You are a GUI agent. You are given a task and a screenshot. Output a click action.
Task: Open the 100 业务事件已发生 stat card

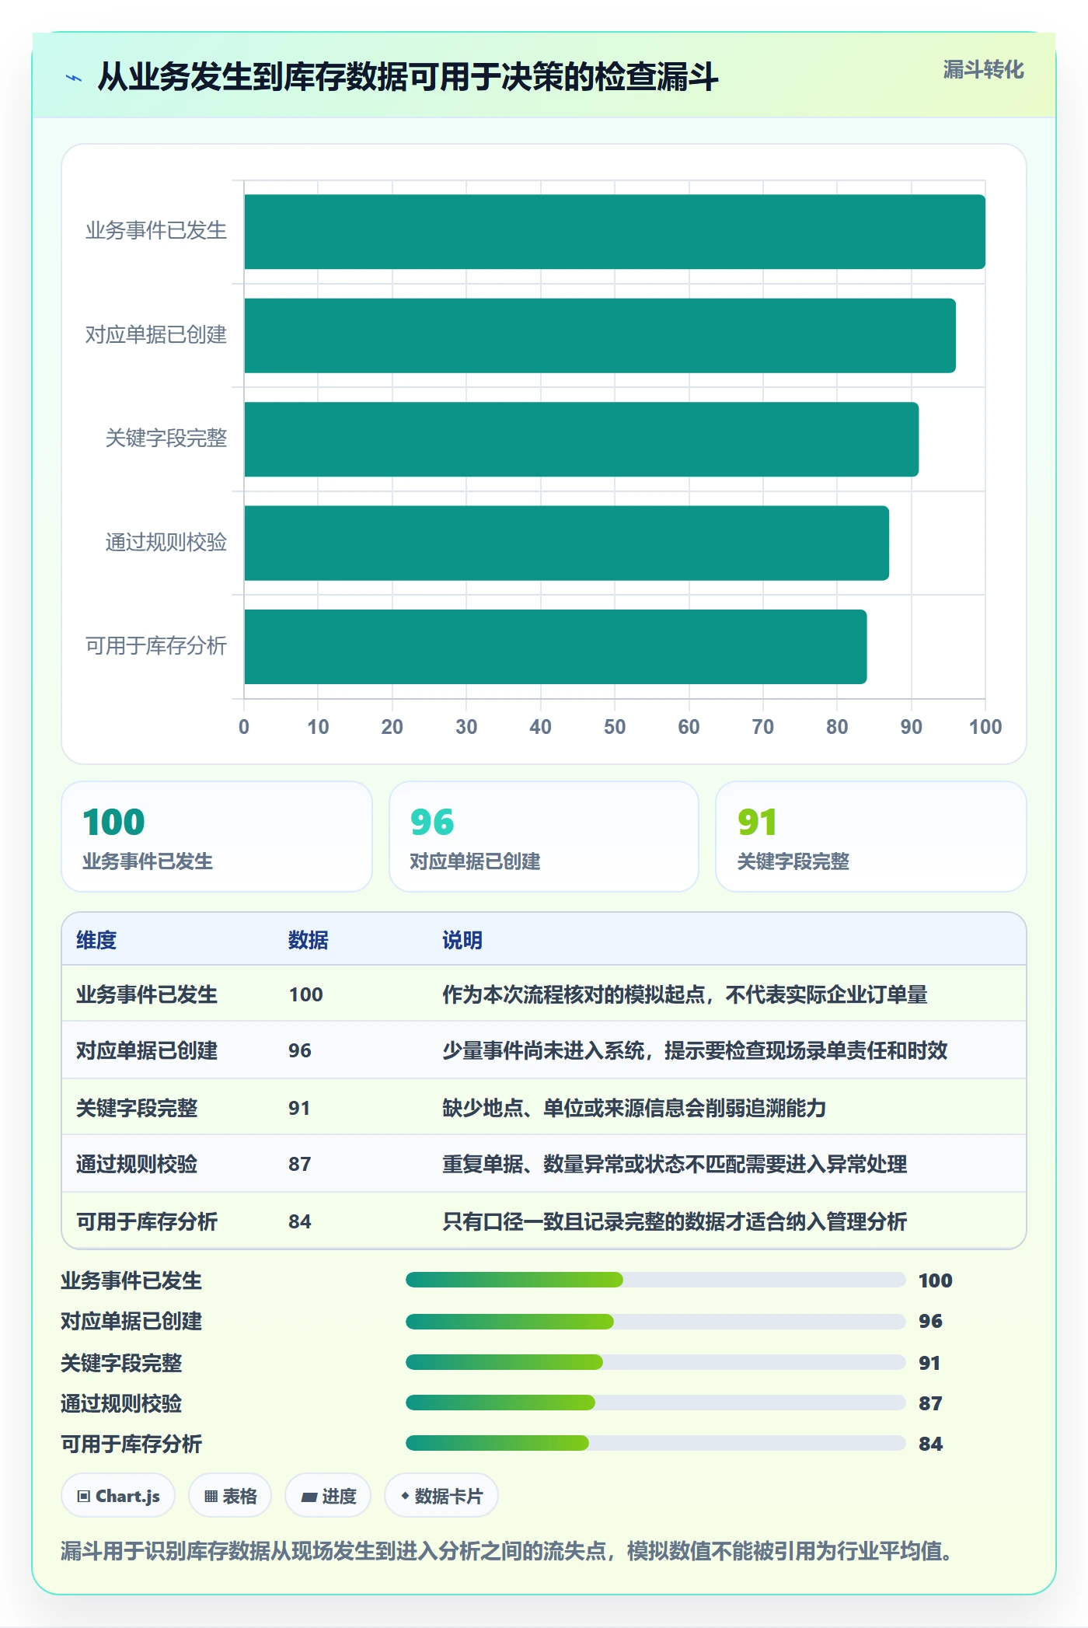(x=217, y=837)
